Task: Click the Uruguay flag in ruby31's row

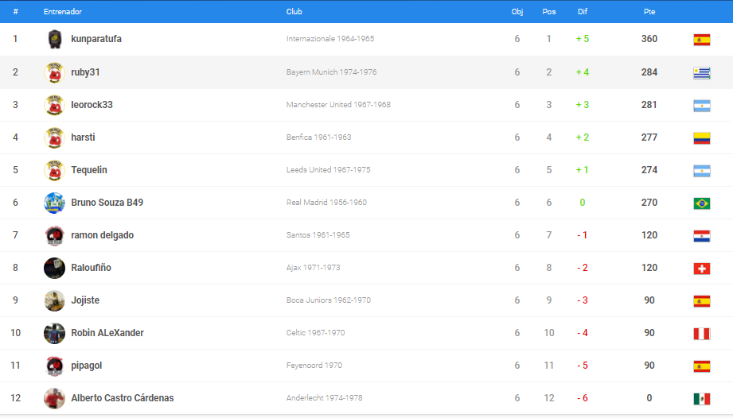Action: coord(701,72)
